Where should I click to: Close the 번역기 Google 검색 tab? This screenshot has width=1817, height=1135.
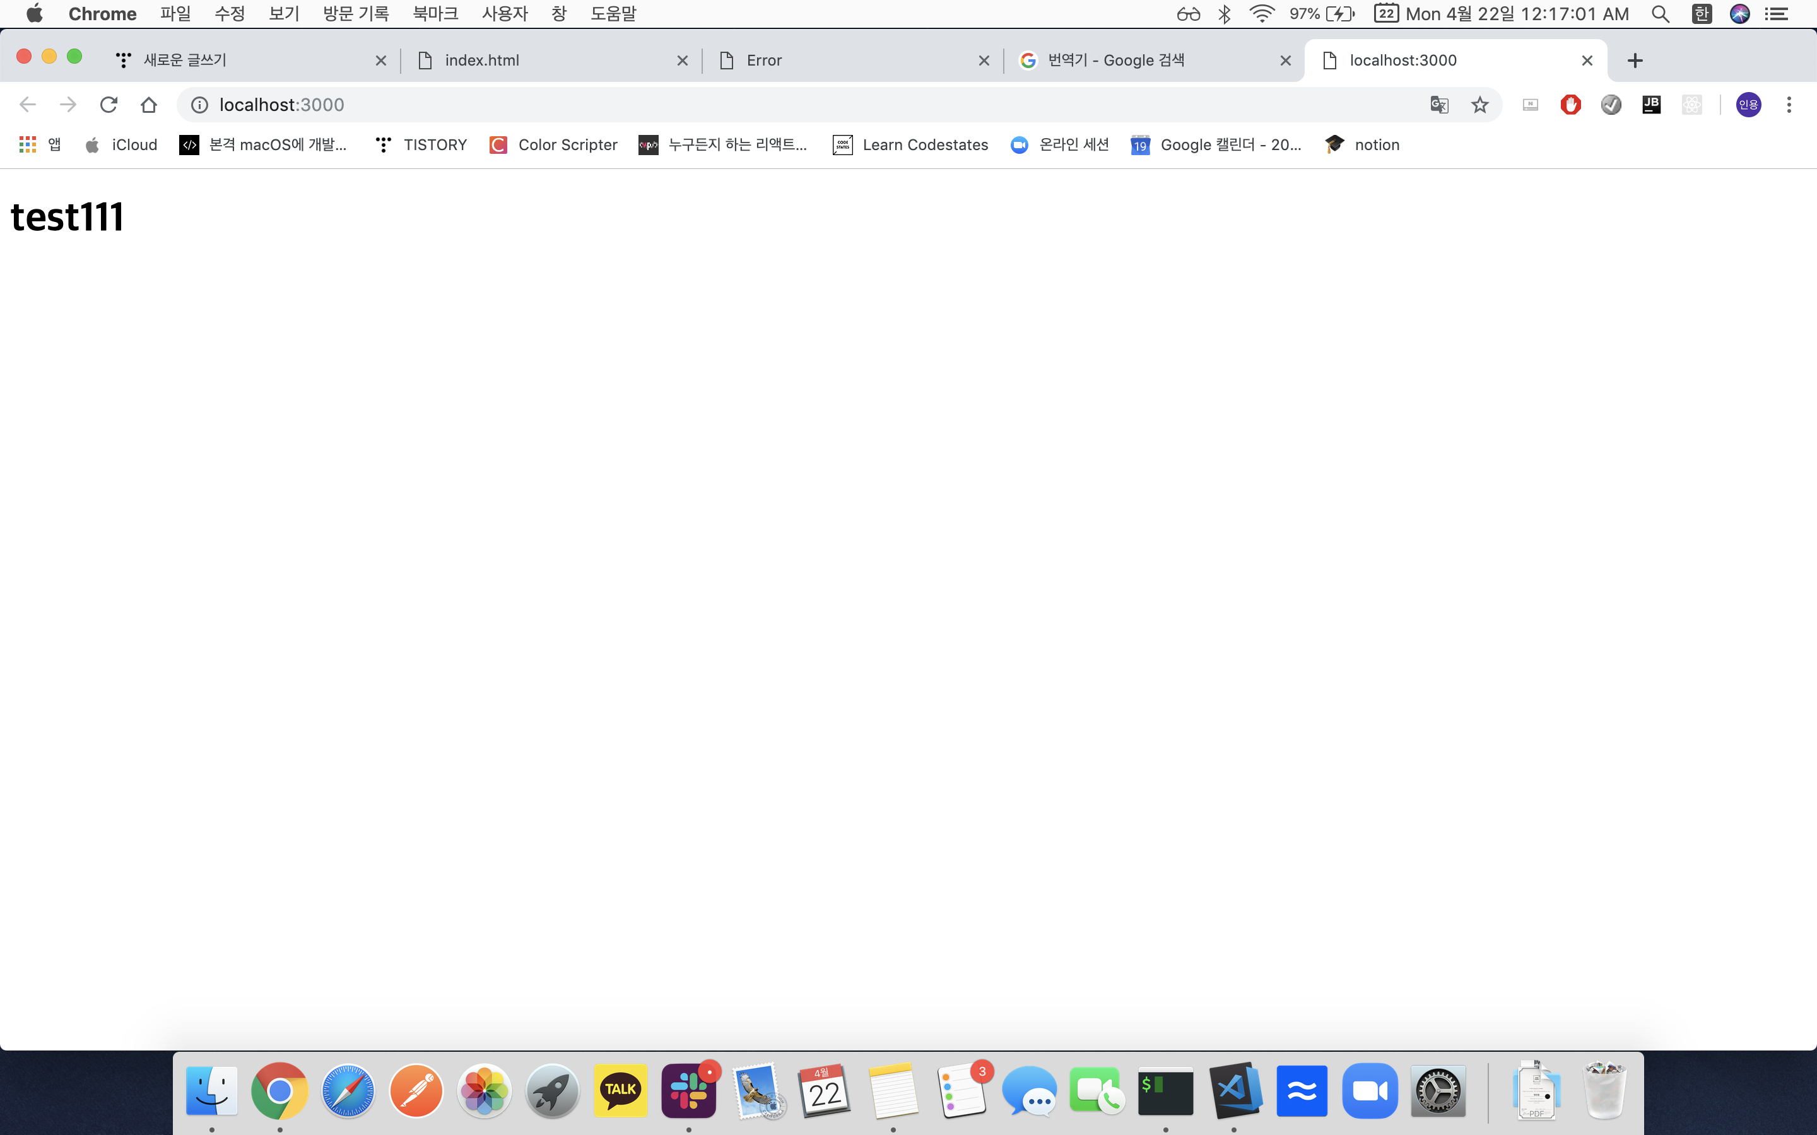[1285, 60]
